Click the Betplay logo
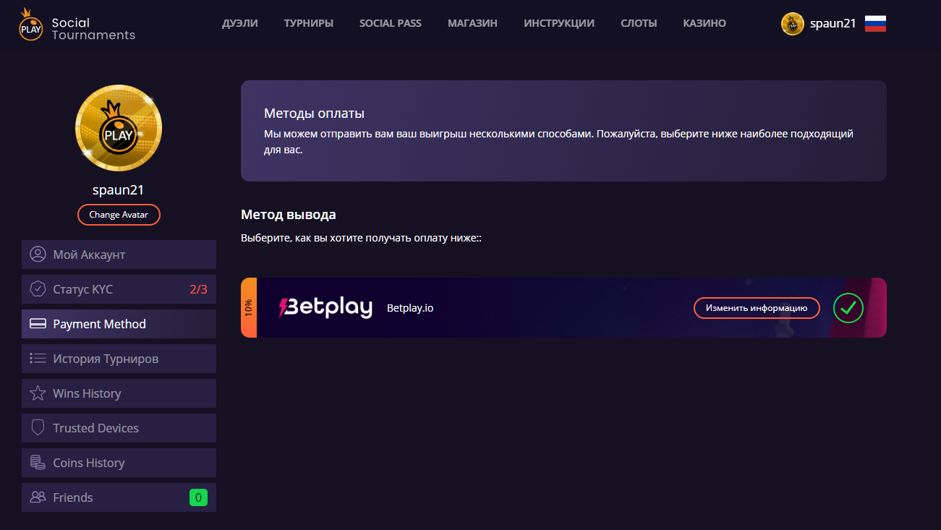The width and height of the screenshot is (941, 530). (325, 308)
